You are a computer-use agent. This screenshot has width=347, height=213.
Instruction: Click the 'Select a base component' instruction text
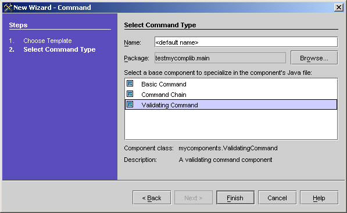point(218,73)
